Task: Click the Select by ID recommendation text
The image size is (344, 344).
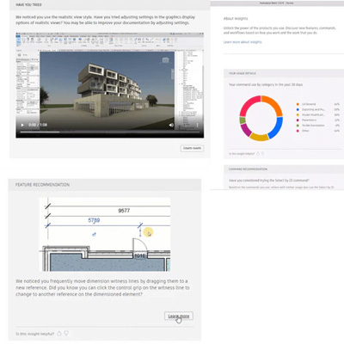Action: (x=269, y=181)
